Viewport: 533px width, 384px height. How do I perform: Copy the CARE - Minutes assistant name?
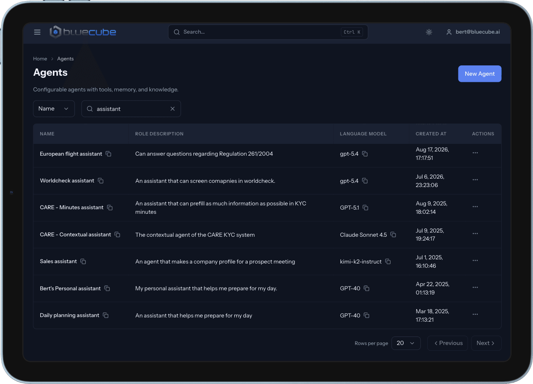tap(110, 208)
